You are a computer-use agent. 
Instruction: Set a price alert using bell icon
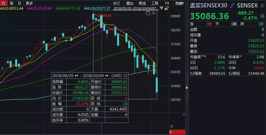tap(262, 16)
